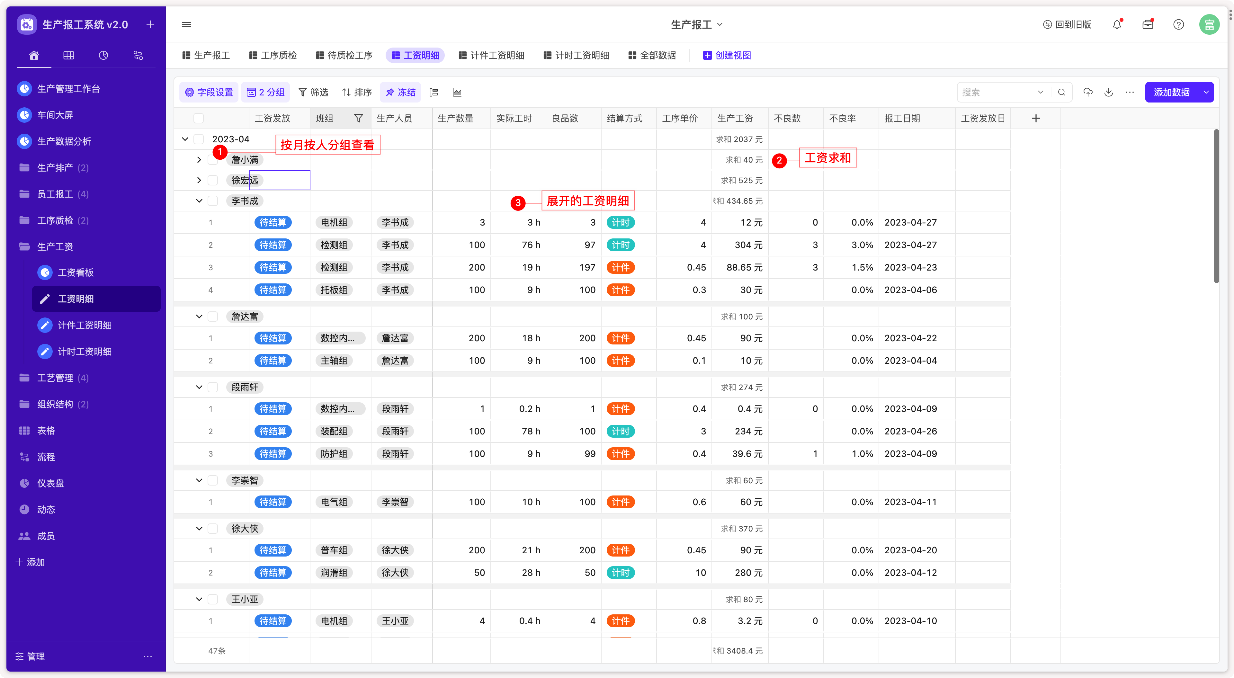Open 管理 at sidebar footer
Screen dimensions: 1234x678
30,656
